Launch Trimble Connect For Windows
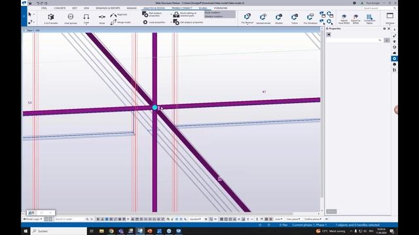419x235 pixels. pyautogui.click(x=310, y=19)
